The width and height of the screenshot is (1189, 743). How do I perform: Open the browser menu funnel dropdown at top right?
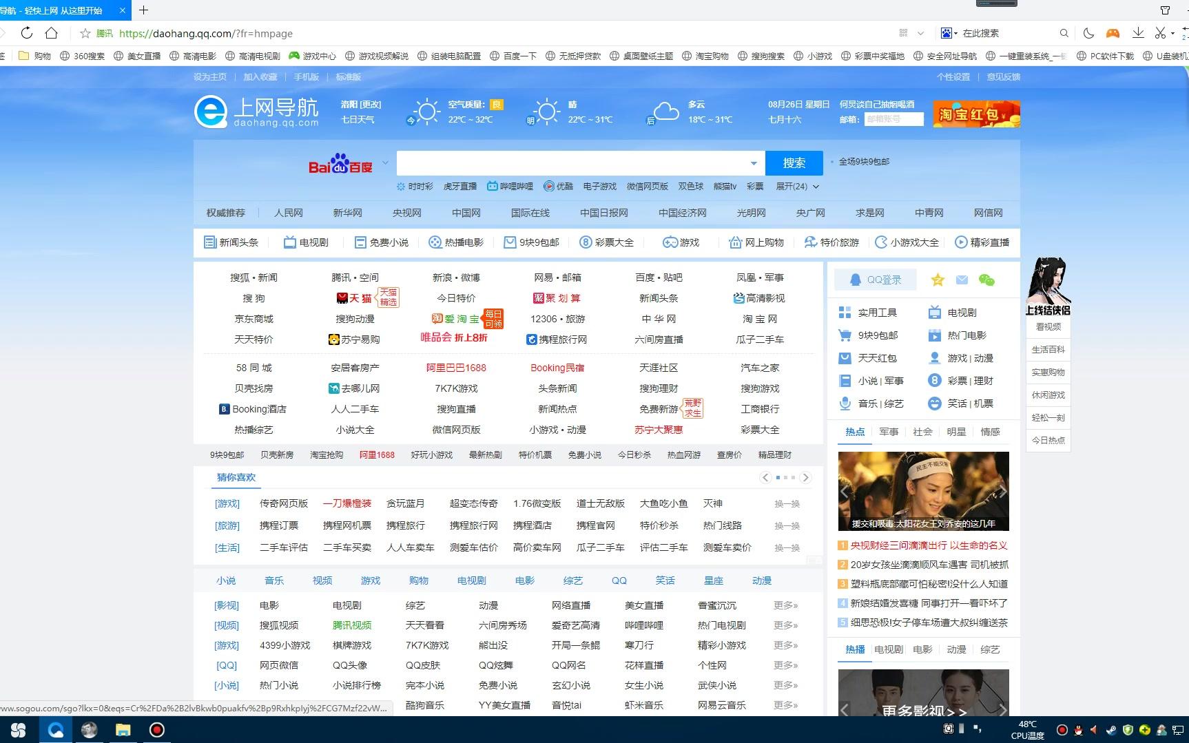click(1165, 10)
